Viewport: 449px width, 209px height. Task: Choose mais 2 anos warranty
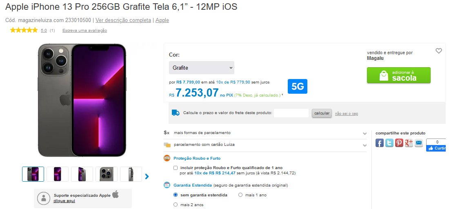pyautogui.click(x=176, y=205)
